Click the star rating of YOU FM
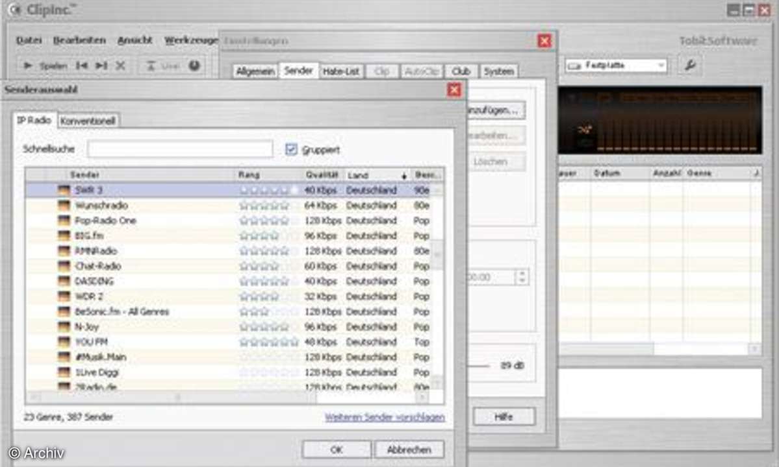This screenshot has width=779, height=467. 269,342
